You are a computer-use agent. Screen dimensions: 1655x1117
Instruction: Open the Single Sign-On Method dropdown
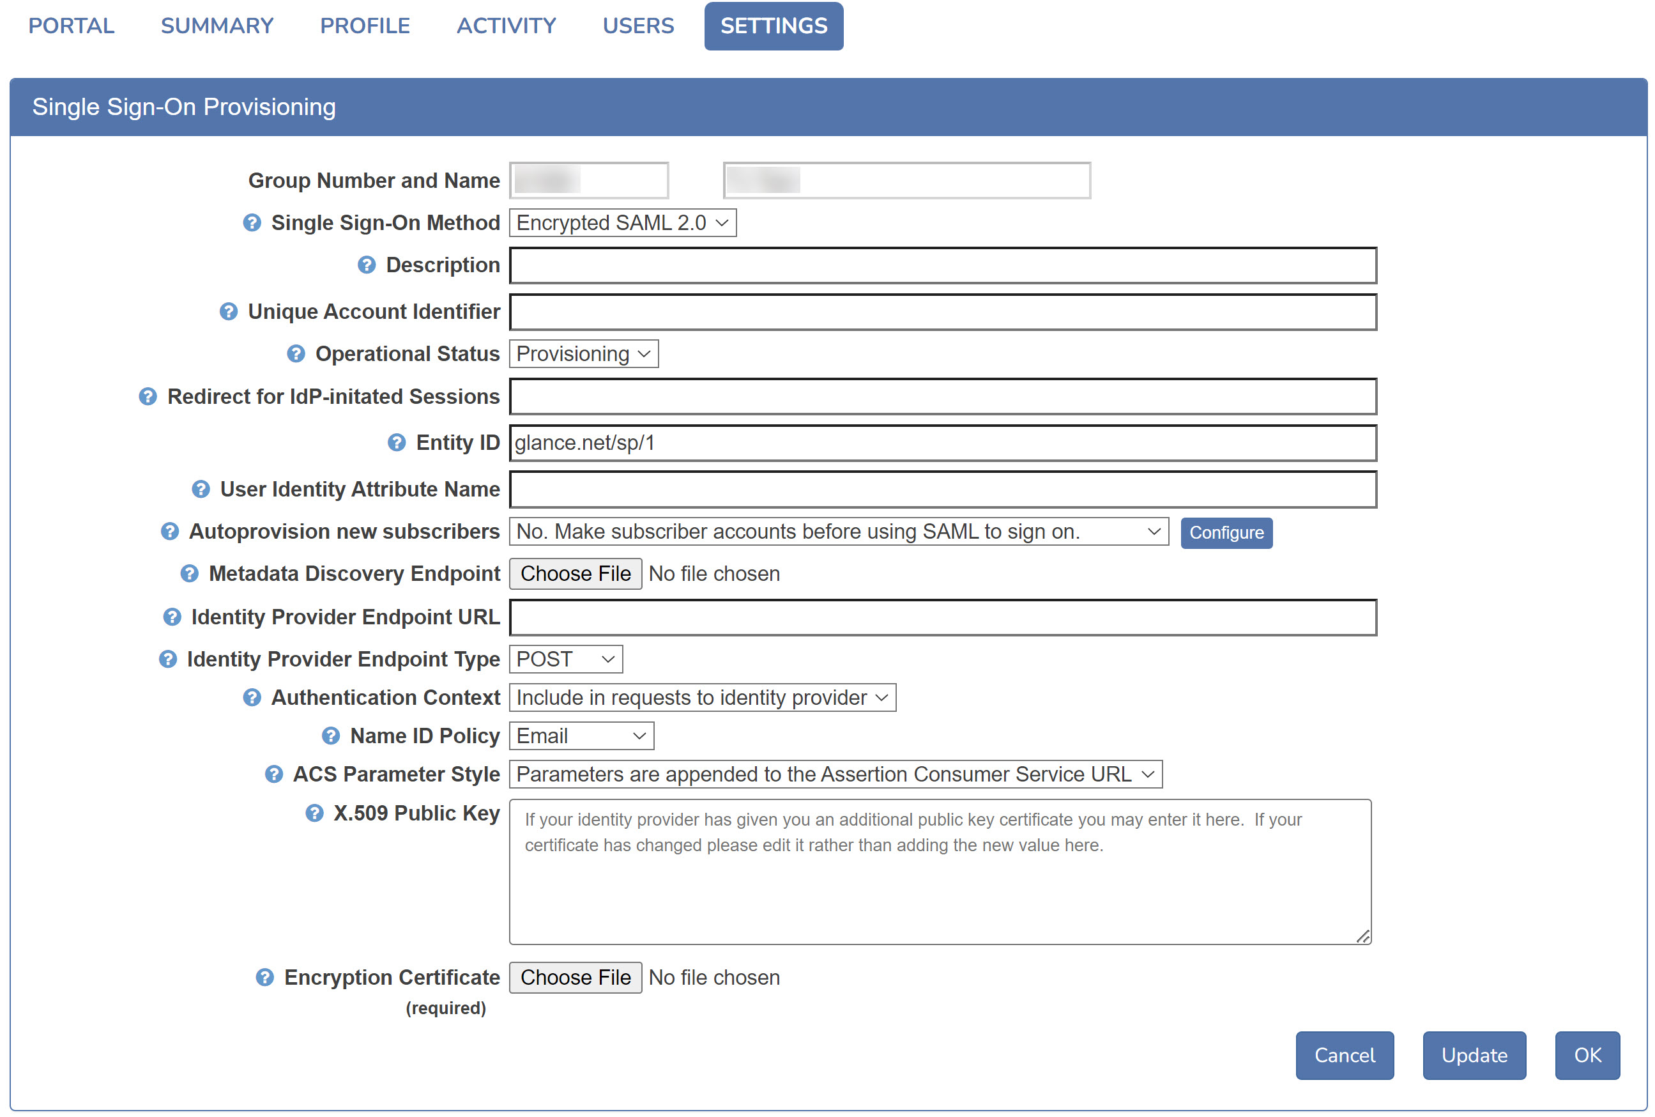[622, 223]
